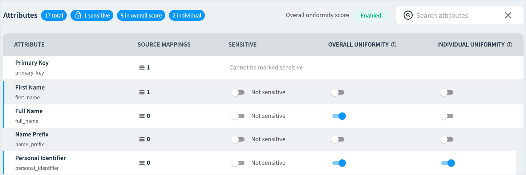Enable Name Prefix overall uniformity toggle
The width and height of the screenshot is (526, 175).
coord(338,139)
